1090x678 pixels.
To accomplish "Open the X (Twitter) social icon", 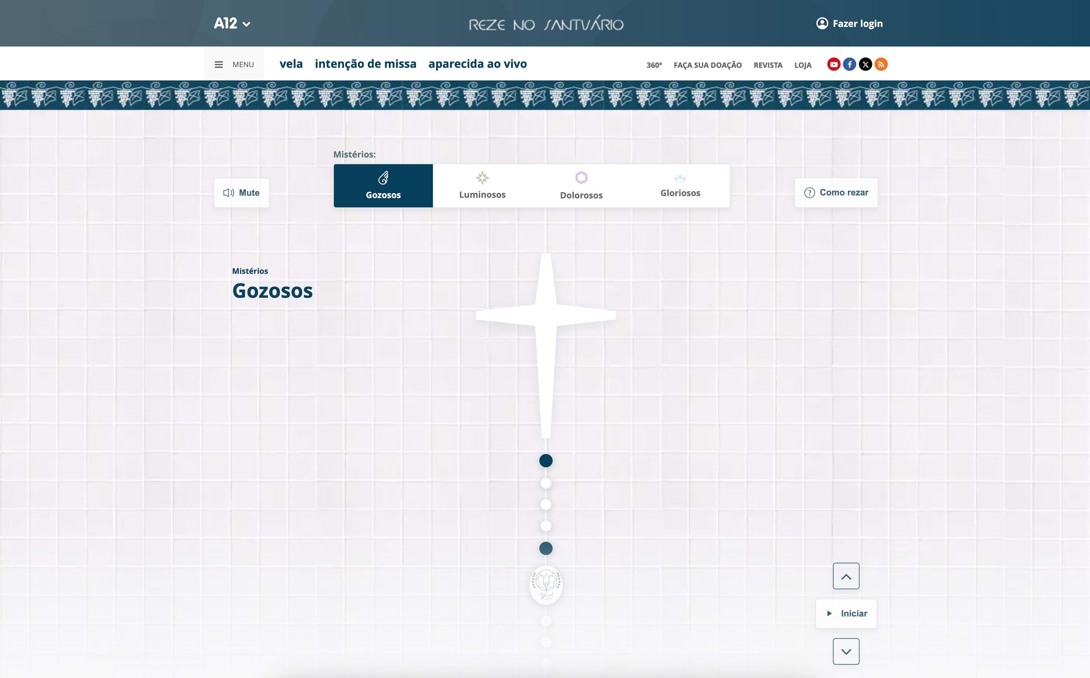I will (x=865, y=64).
